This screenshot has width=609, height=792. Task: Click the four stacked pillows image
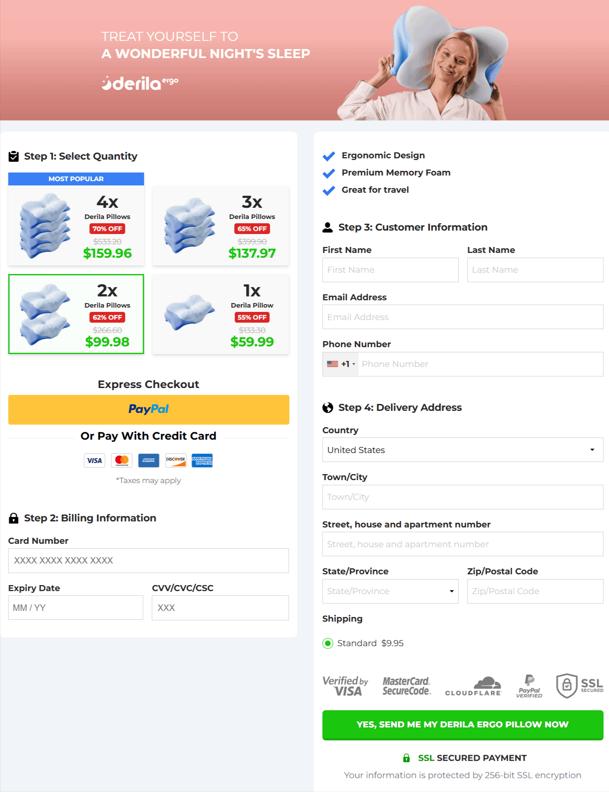point(45,226)
